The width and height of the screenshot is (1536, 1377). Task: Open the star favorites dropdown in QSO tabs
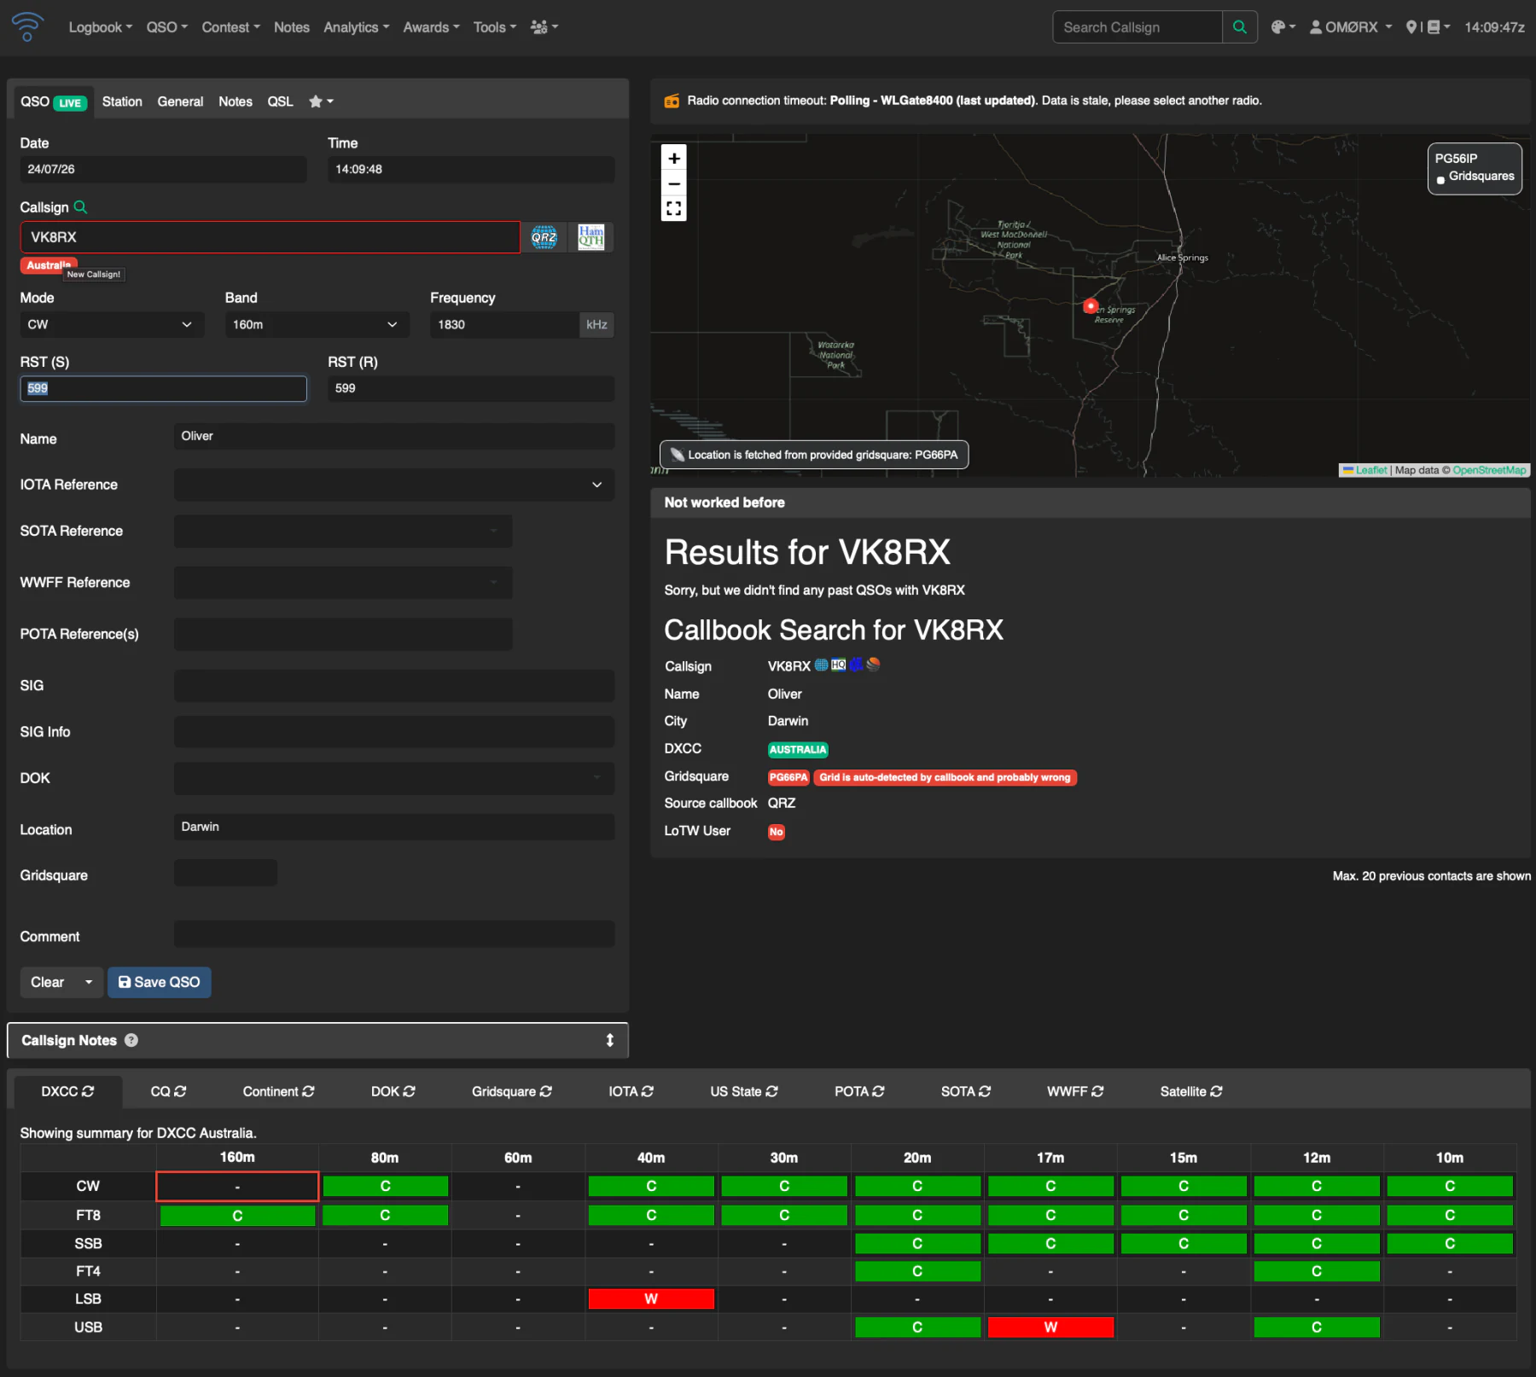coord(321,102)
